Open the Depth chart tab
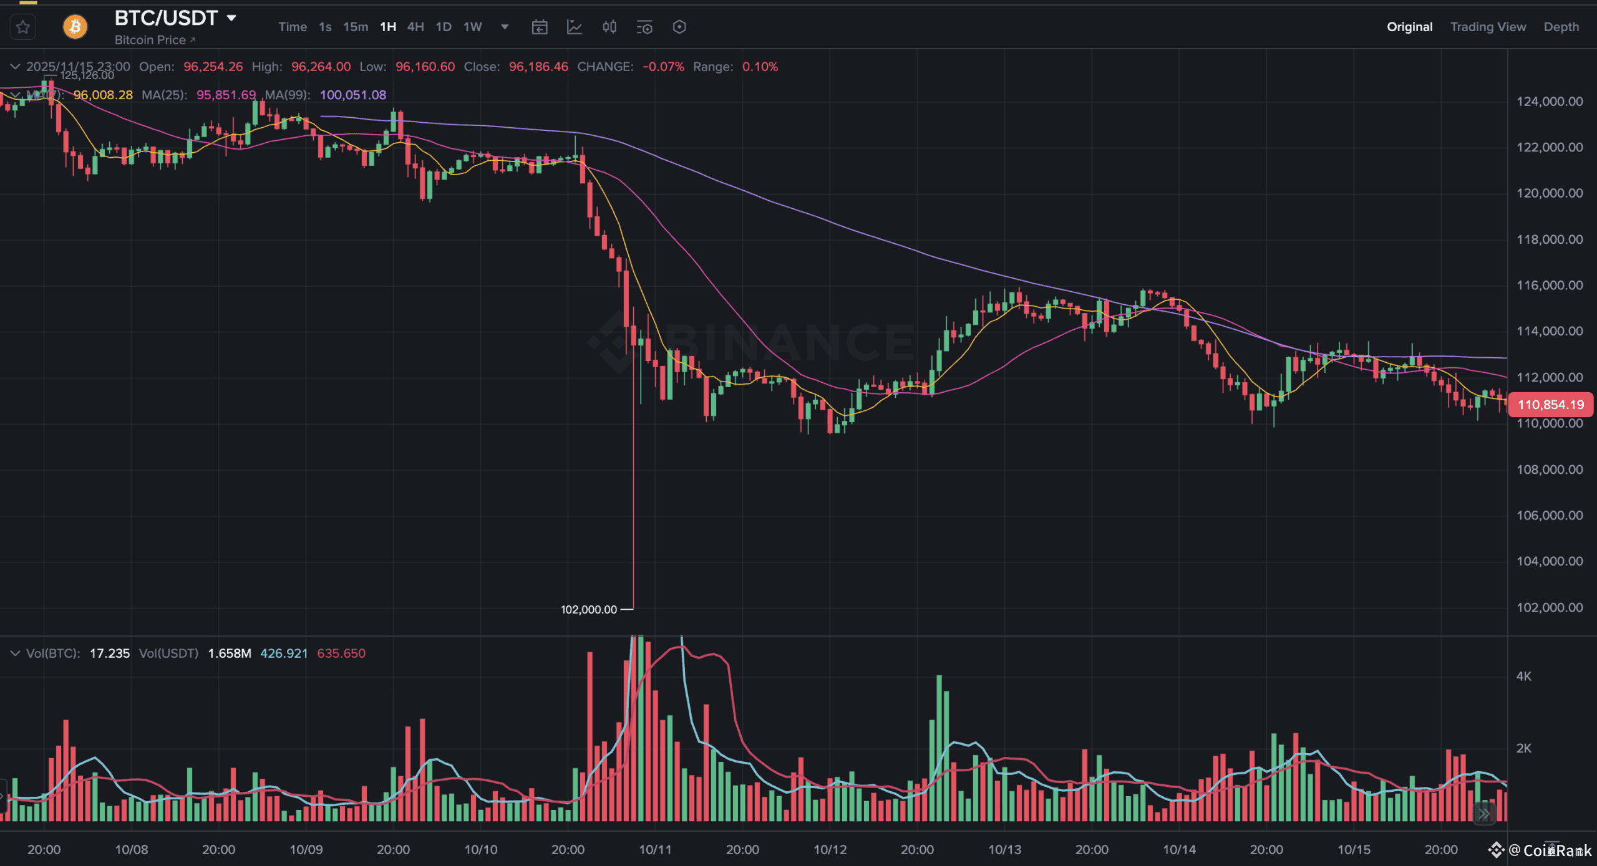Screen dimensions: 1597x866 tap(1561, 27)
